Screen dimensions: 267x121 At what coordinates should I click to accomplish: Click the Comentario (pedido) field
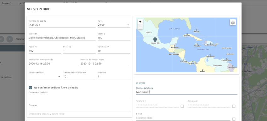pos(79,97)
